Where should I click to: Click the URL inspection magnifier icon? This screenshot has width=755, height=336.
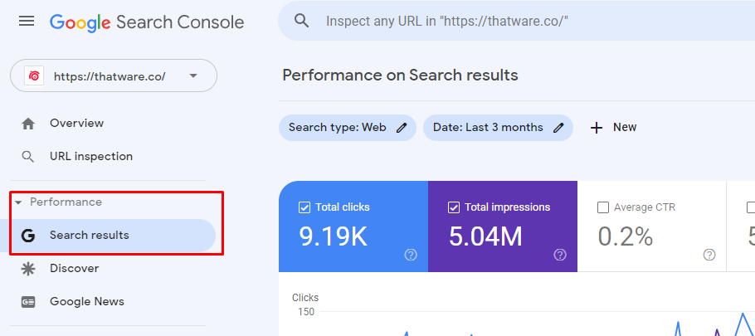28,157
